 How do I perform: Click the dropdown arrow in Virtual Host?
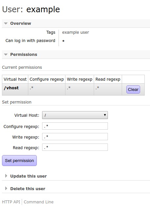(105, 115)
